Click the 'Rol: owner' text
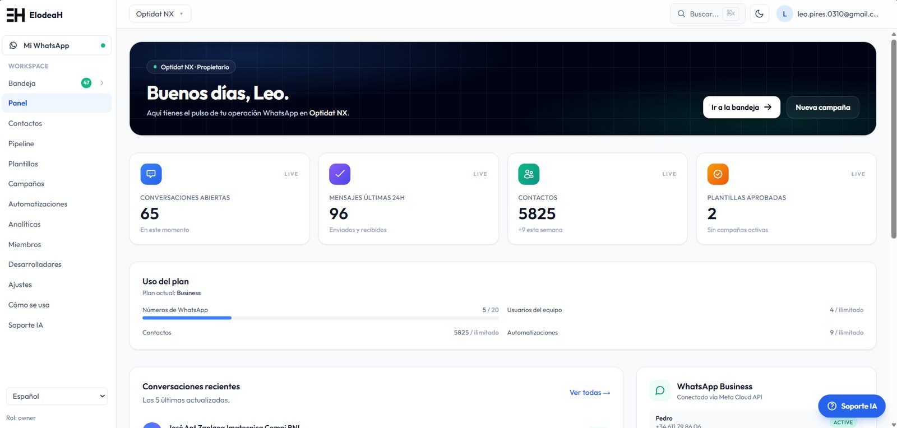The height and width of the screenshot is (428, 897). tap(21, 418)
